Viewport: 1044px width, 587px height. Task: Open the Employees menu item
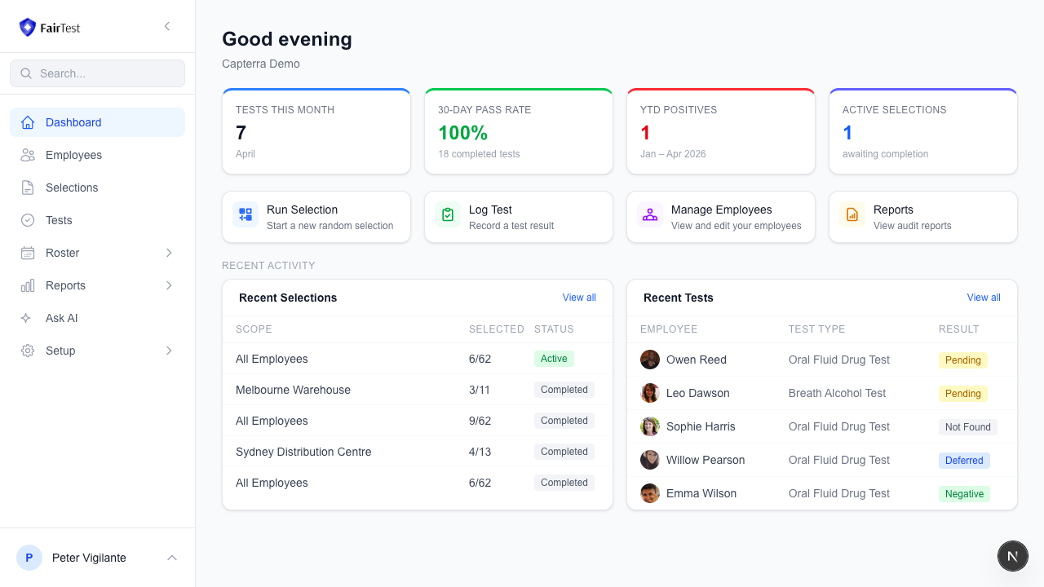pyautogui.click(x=97, y=155)
